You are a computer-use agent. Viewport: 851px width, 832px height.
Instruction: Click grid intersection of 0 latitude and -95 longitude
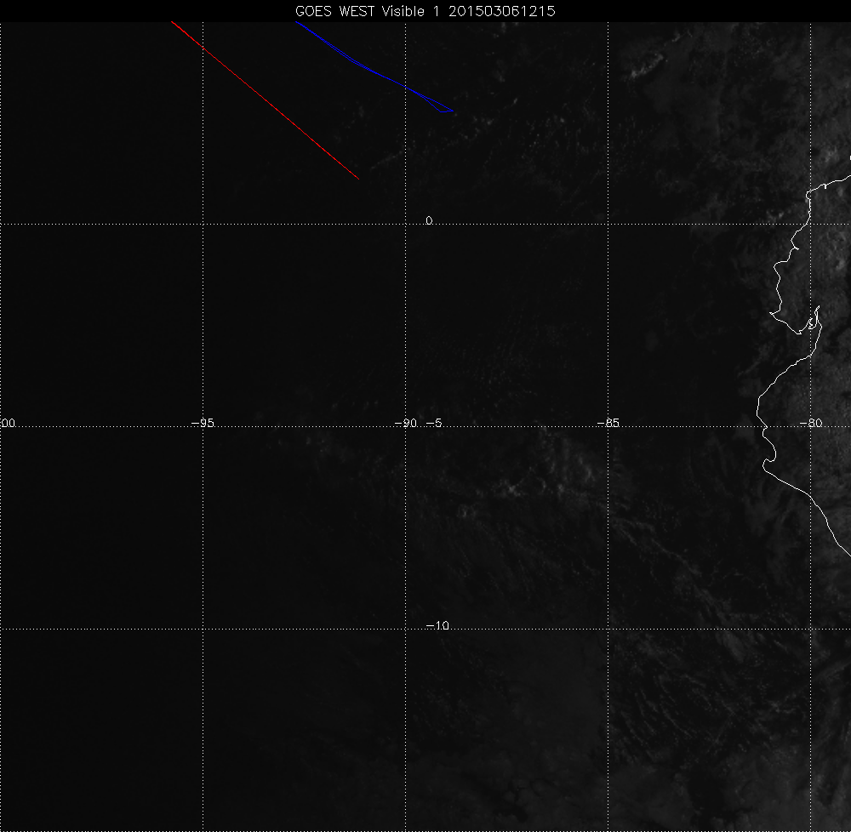[x=203, y=224]
